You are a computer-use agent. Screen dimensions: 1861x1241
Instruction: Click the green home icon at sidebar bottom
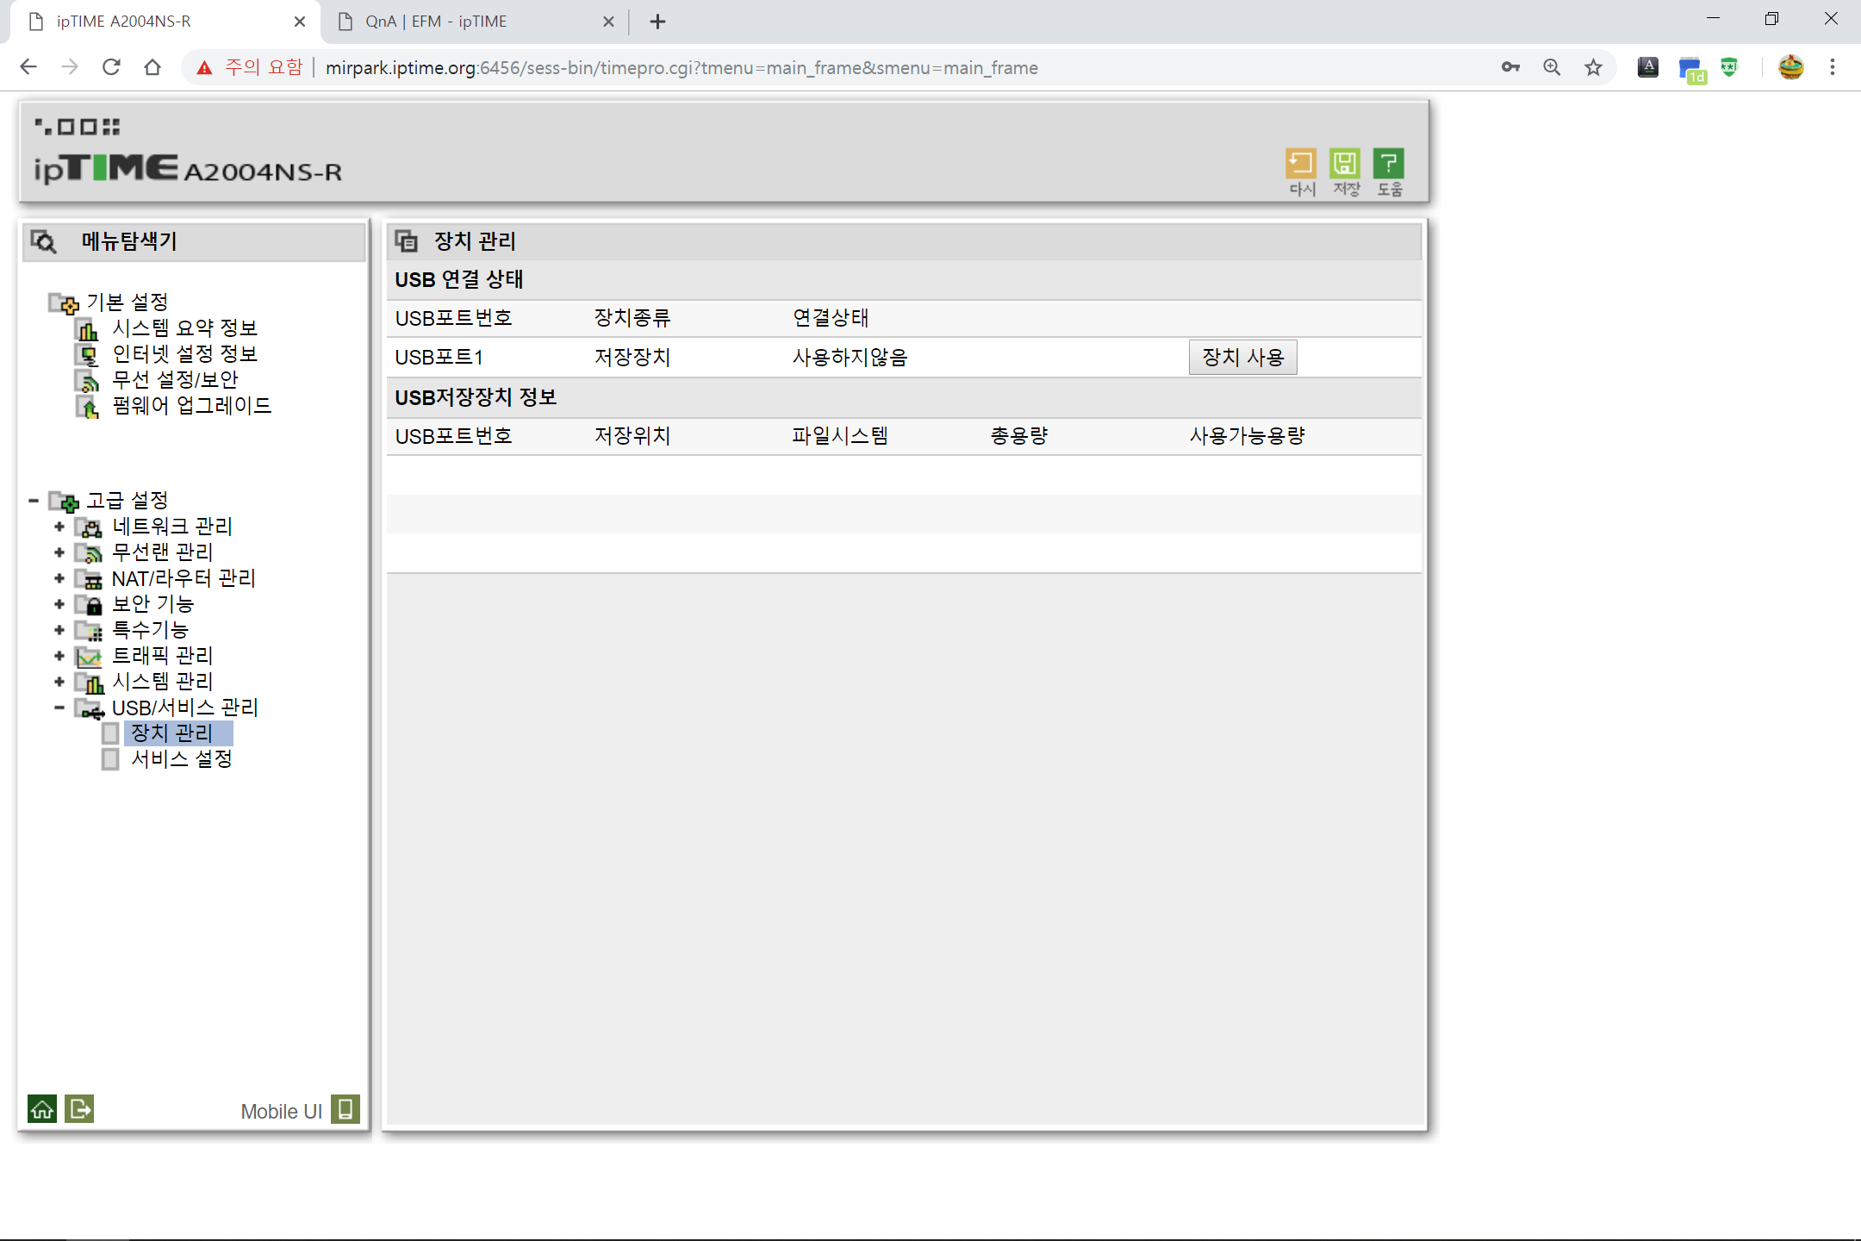tap(42, 1109)
